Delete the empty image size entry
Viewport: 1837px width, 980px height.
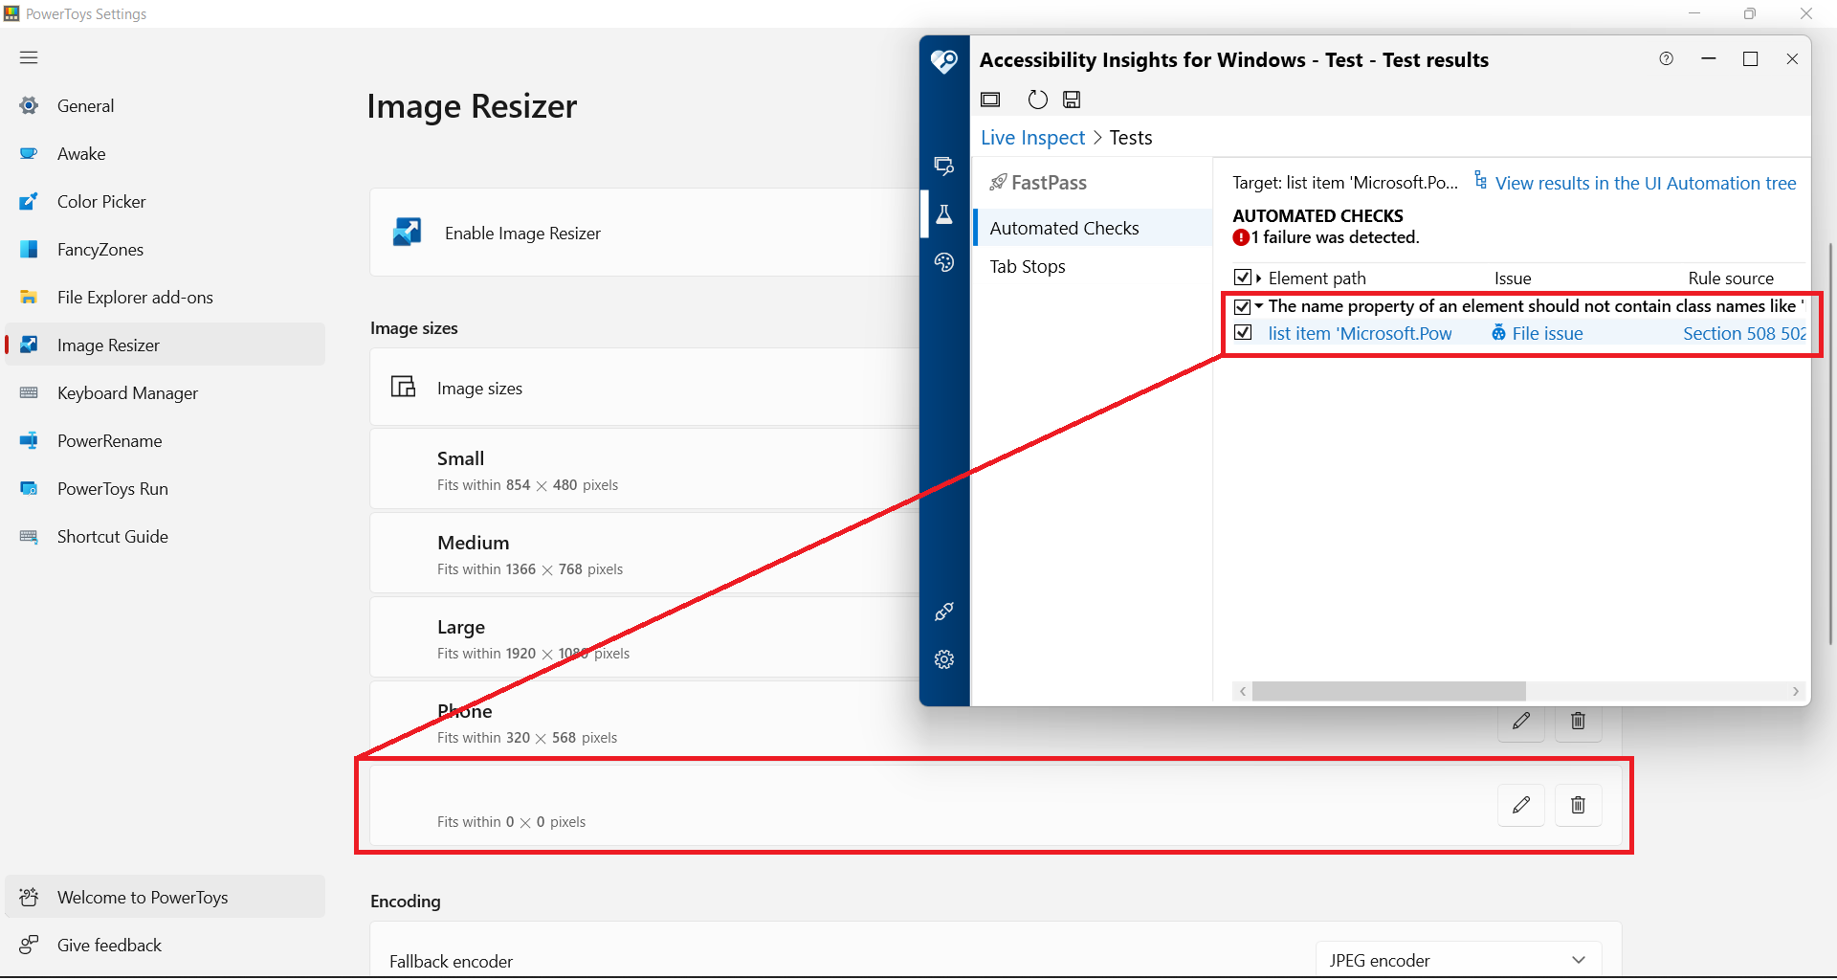(1577, 805)
